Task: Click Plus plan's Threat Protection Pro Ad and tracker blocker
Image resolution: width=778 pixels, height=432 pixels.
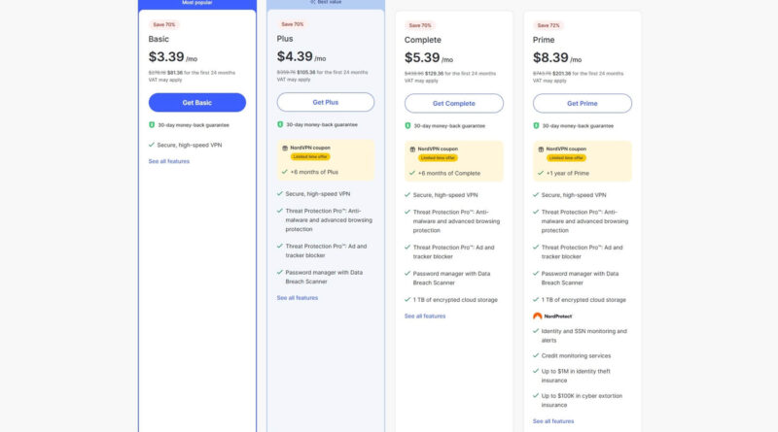Action: (x=326, y=250)
